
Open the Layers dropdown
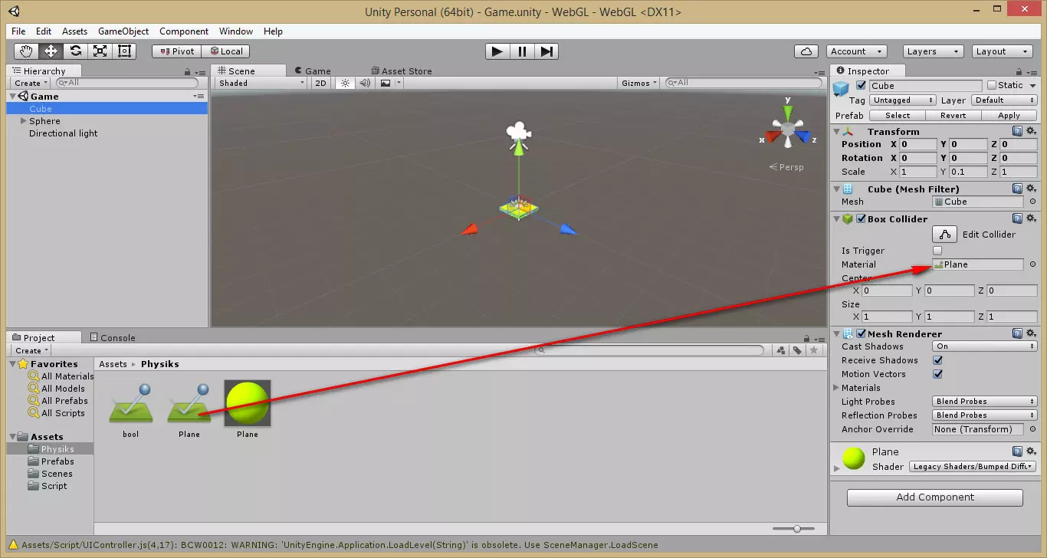click(932, 51)
